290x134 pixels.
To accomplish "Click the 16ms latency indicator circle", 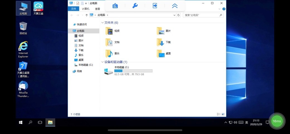I will (x=277, y=121).
